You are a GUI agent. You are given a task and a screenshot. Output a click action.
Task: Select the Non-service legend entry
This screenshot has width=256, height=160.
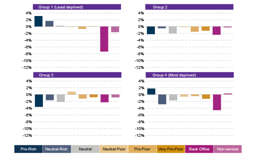point(228,149)
